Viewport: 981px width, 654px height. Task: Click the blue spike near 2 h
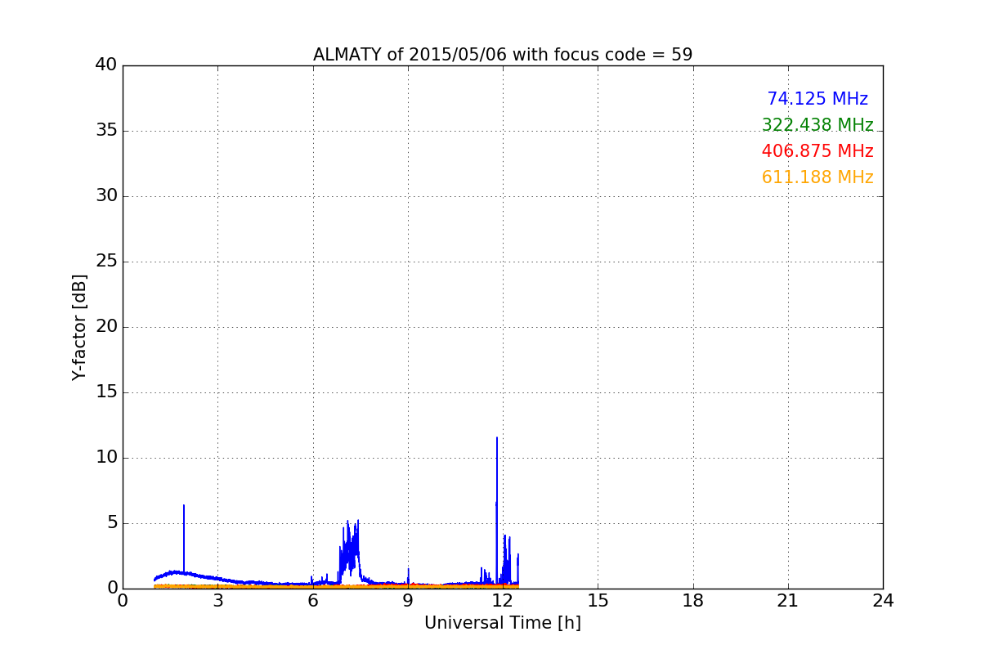click(184, 540)
